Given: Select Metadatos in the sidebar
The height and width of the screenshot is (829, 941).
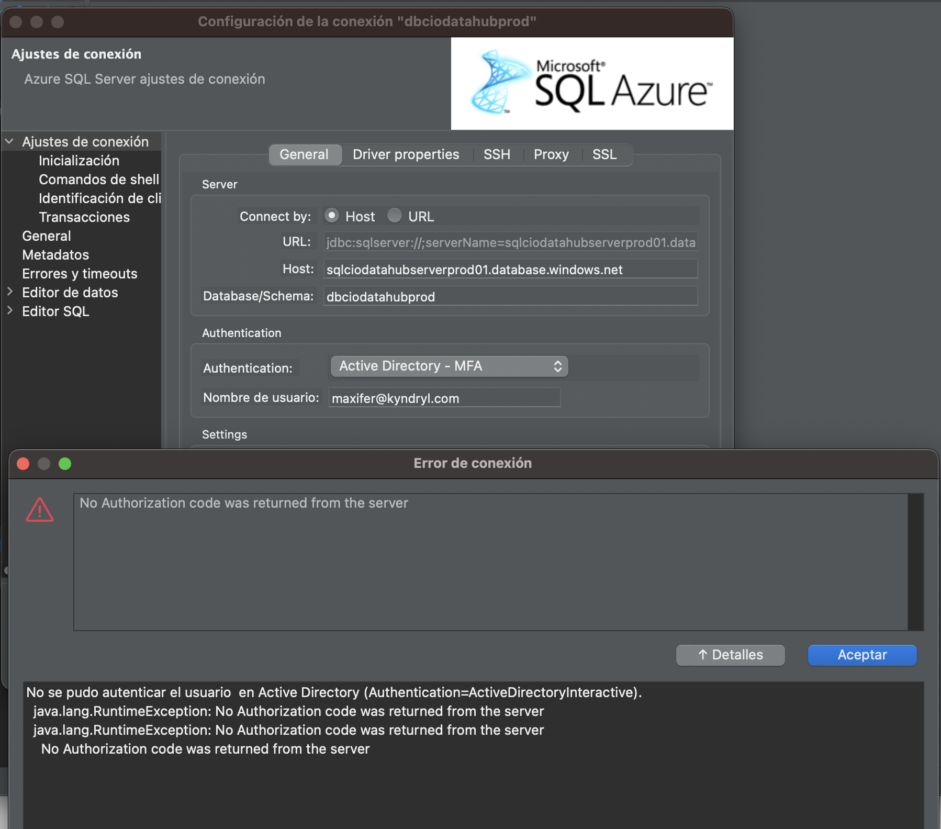Looking at the screenshot, I should tap(55, 255).
